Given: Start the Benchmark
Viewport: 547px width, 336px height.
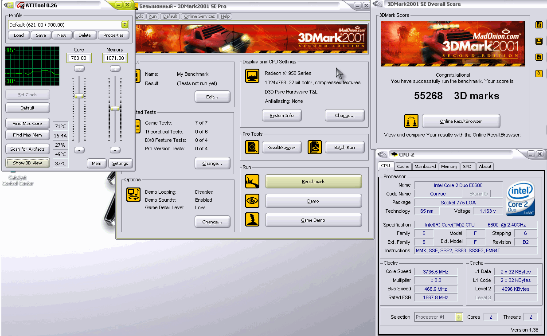Looking at the screenshot, I should (313, 182).
